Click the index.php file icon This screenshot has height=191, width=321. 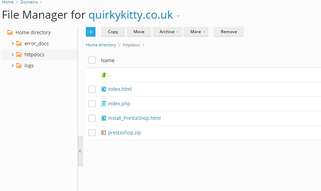(104, 104)
